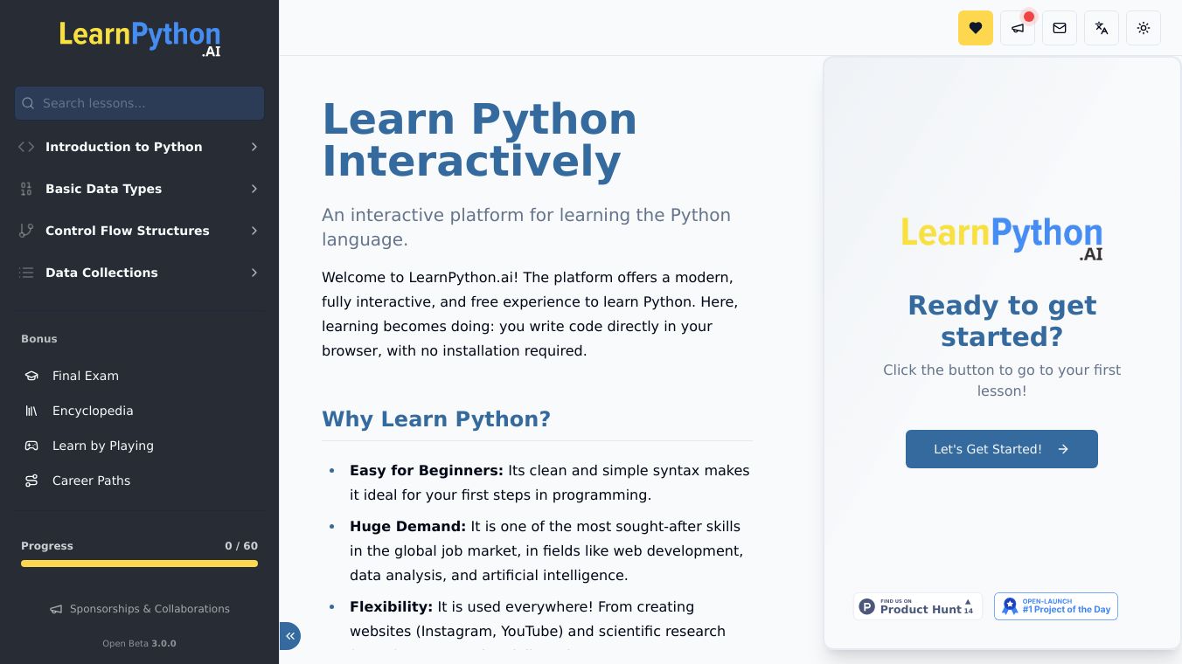Open the language translate icon in the header
1182x664 pixels.
(1102, 28)
